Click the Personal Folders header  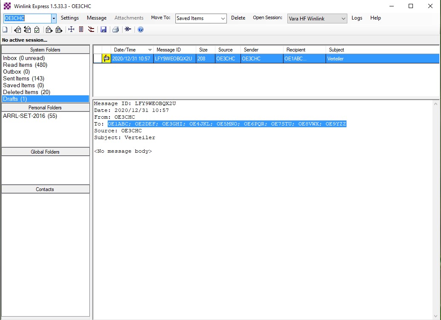pos(45,108)
